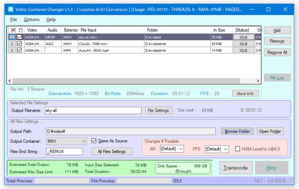
Task: Click the Output Path field
Action: (x=131, y=131)
